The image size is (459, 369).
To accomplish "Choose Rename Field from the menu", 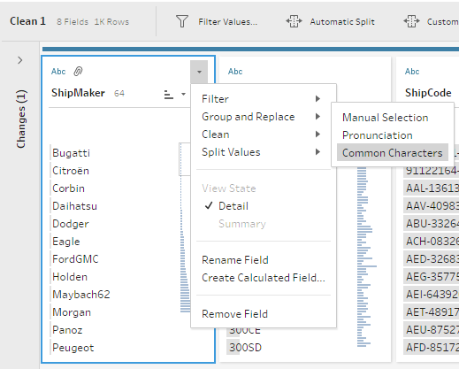I will [264, 260].
